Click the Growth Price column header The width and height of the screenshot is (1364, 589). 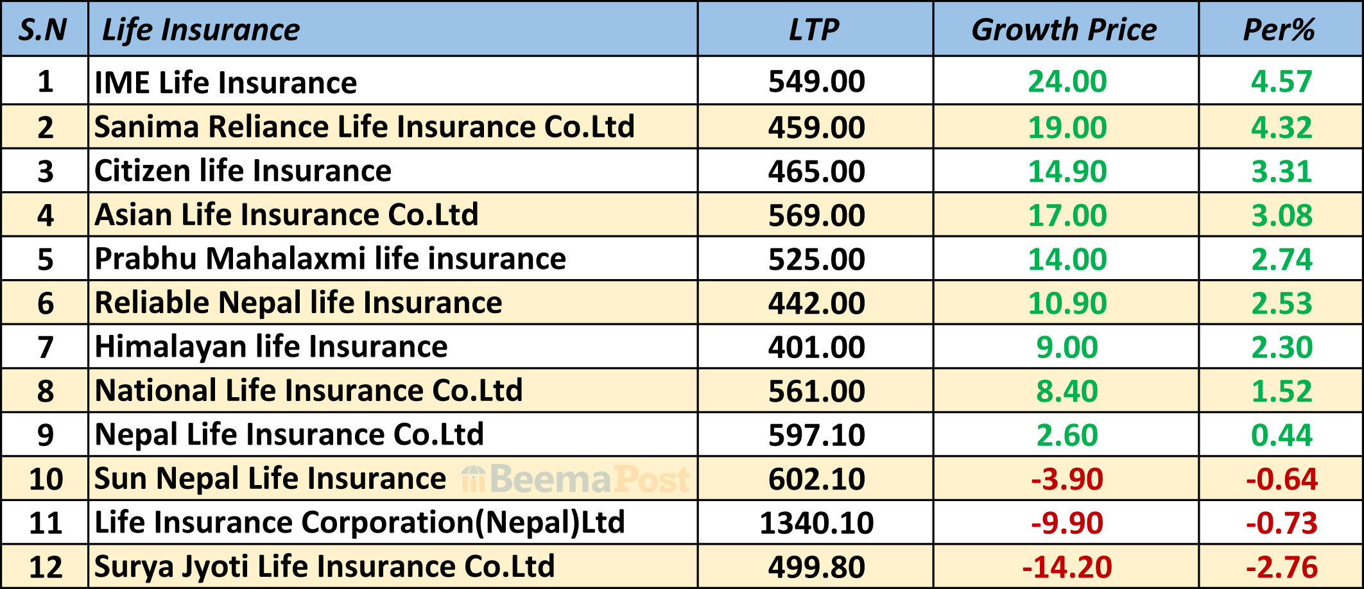tap(1064, 30)
